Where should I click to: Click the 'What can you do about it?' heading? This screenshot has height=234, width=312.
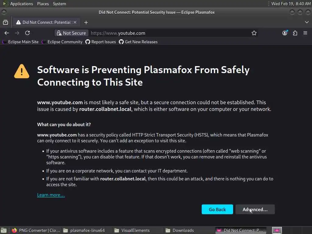[x=64, y=125]
